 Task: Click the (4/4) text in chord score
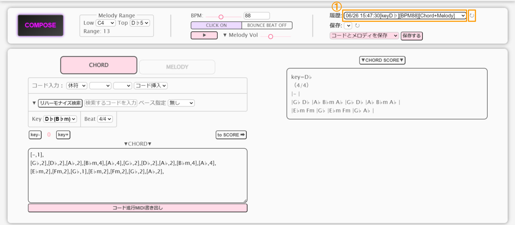pos(301,85)
